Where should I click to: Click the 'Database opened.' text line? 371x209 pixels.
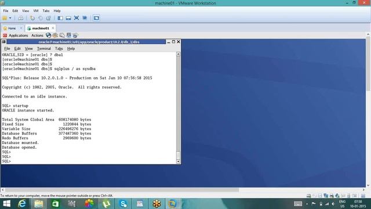19,147
